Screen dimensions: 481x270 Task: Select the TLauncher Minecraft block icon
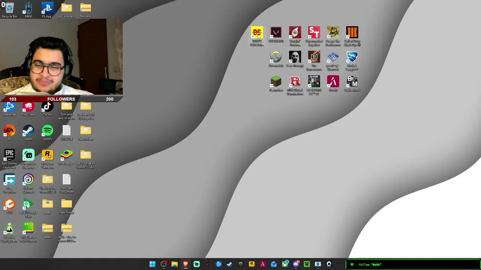[276, 84]
